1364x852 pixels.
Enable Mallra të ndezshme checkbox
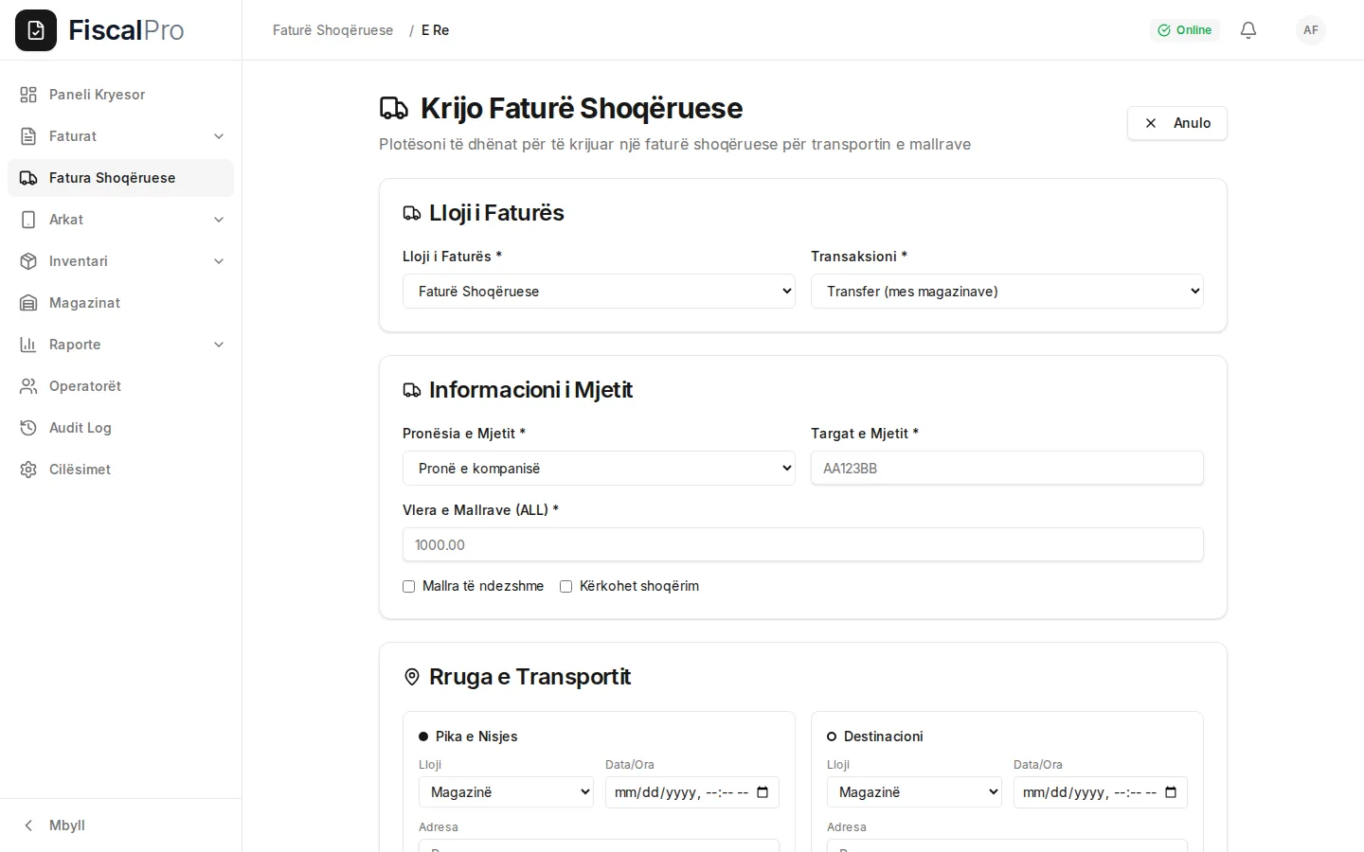tap(409, 587)
